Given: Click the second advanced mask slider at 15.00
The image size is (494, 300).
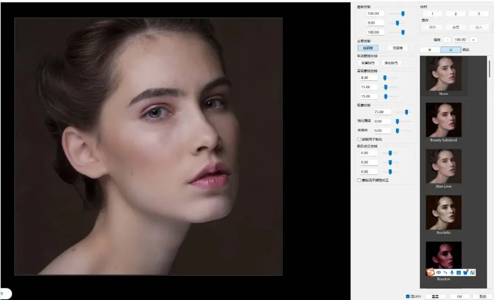Looking at the screenshot, I should [x=386, y=96].
